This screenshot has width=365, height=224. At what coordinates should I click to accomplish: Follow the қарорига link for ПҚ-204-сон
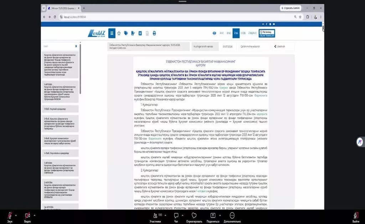262,114
